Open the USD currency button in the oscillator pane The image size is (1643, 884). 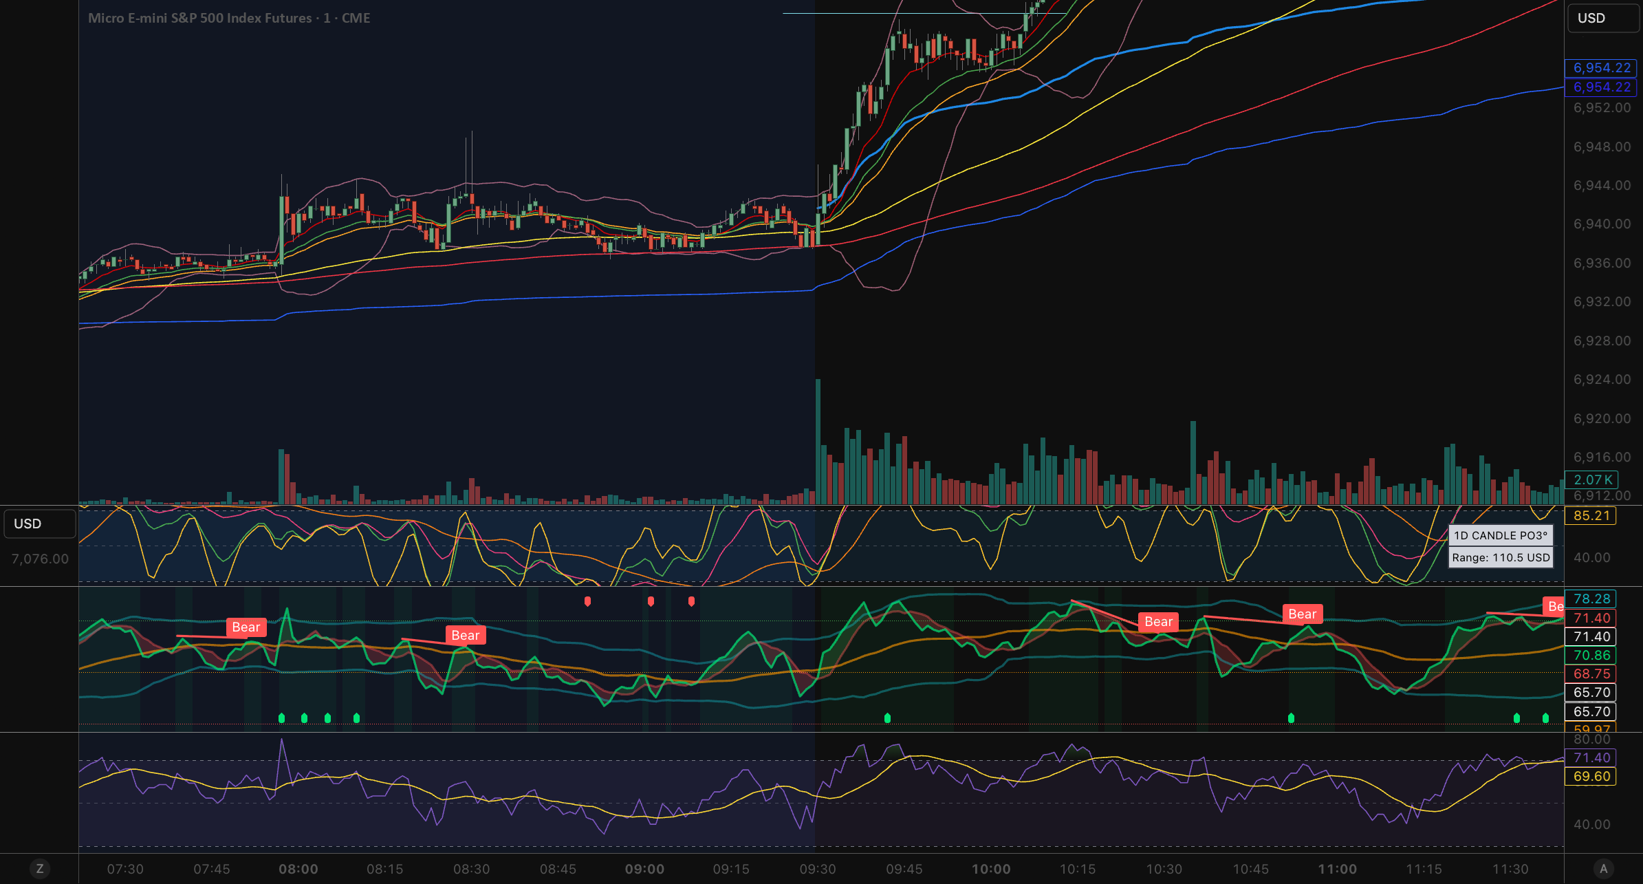tap(39, 524)
